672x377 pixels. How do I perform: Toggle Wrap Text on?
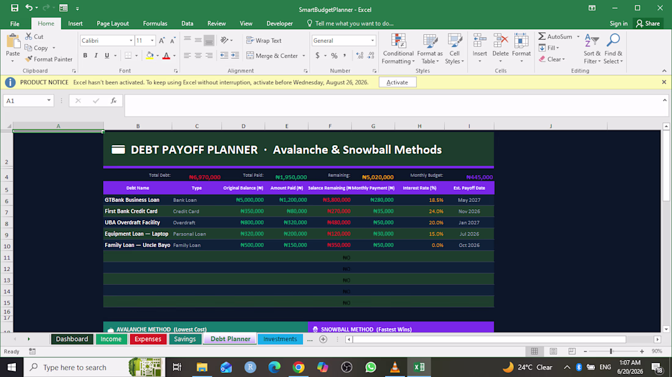click(264, 41)
